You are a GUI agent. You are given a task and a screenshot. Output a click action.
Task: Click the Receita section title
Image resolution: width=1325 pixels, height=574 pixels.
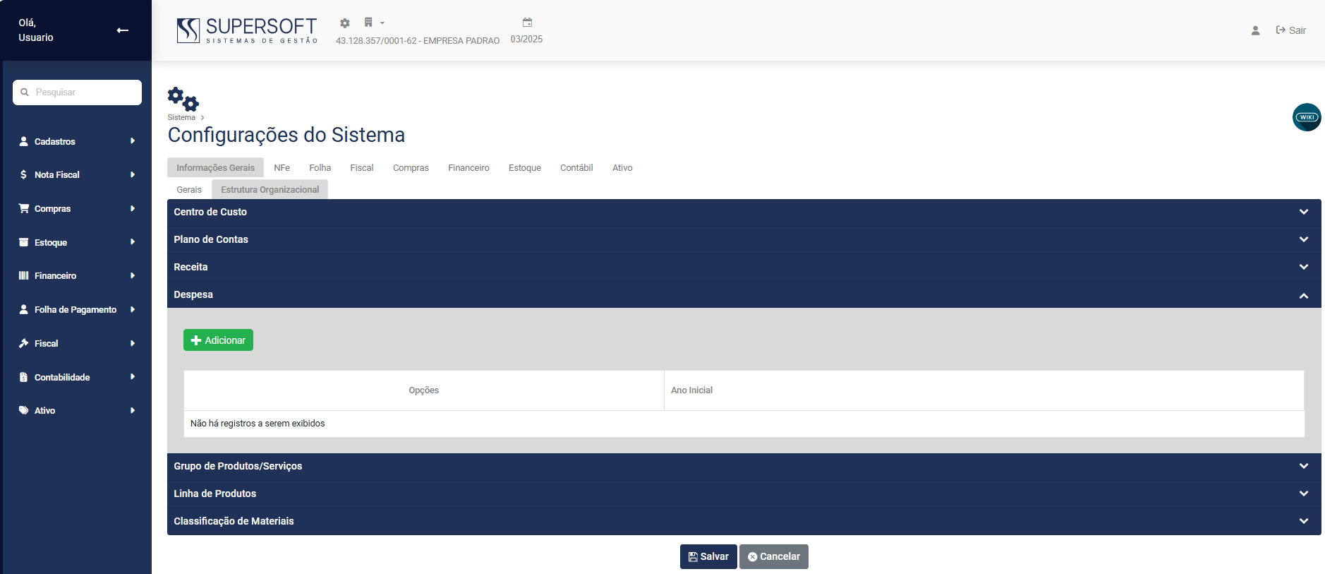click(x=190, y=267)
